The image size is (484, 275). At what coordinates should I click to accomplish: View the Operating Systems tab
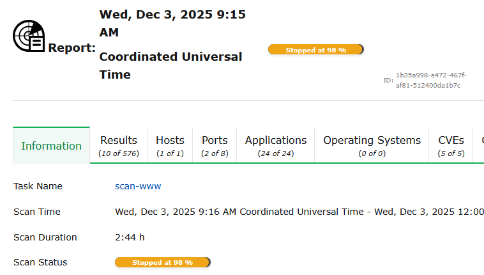372,146
